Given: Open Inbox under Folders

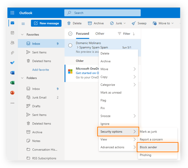Looking at the screenshot, I should click(41, 89).
